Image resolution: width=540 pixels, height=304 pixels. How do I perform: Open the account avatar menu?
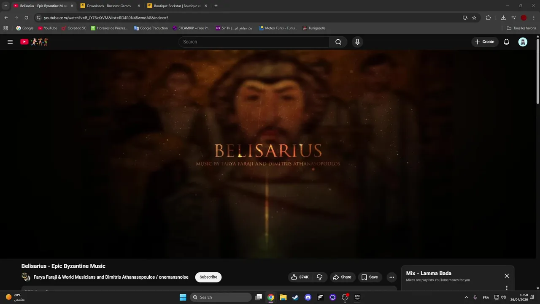(x=523, y=42)
